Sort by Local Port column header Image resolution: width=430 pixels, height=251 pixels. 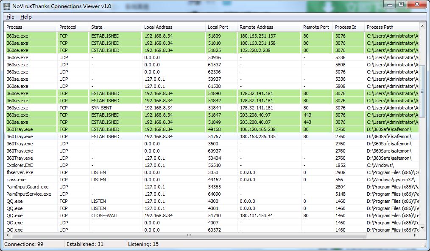221,27
